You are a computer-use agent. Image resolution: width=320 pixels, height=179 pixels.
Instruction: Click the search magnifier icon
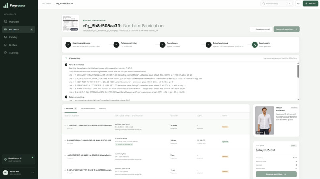pyautogui.click(x=264, y=4)
